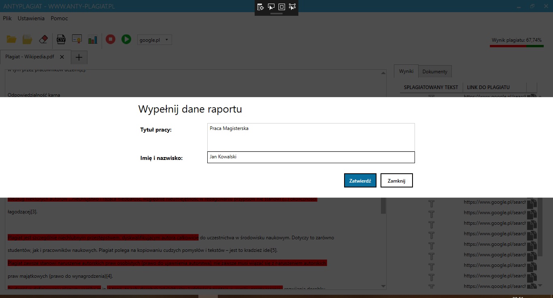
Task: Show statistics with the bar chart icon
Action: tap(93, 39)
